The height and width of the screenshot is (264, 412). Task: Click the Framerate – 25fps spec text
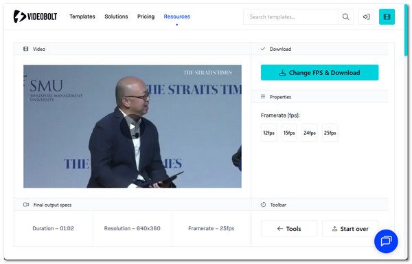[211, 228]
